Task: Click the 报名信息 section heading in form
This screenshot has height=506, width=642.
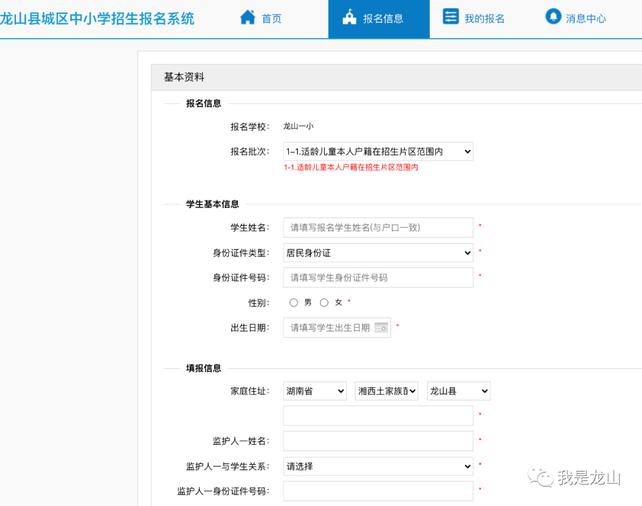Action: point(203,103)
